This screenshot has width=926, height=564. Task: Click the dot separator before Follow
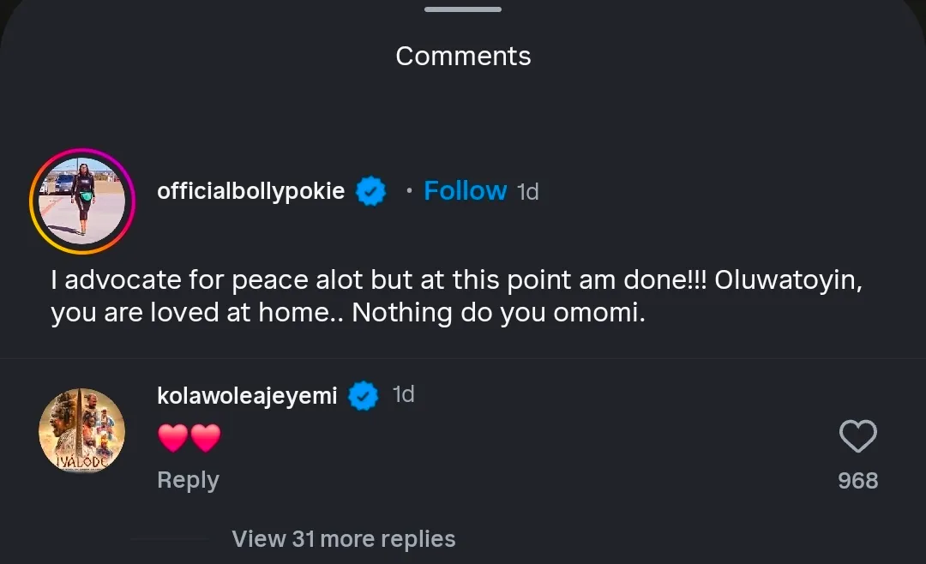coord(409,190)
